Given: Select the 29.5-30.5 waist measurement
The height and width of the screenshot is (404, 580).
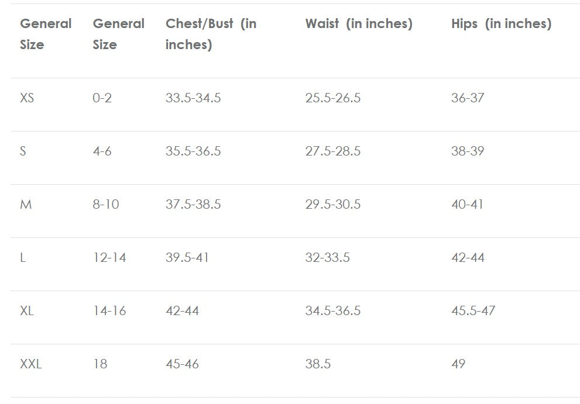Looking at the screenshot, I should pos(332,205).
